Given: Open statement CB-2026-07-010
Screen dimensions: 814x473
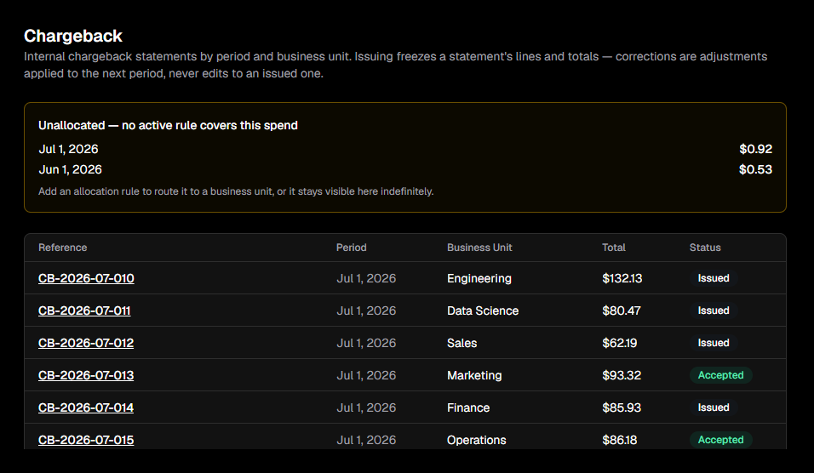Looking at the screenshot, I should pyautogui.click(x=86, y=278).
